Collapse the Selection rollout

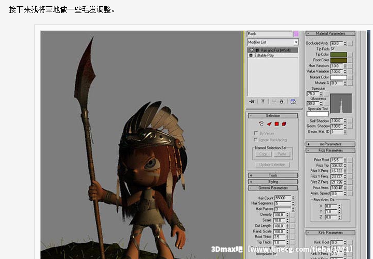(273, 116)
